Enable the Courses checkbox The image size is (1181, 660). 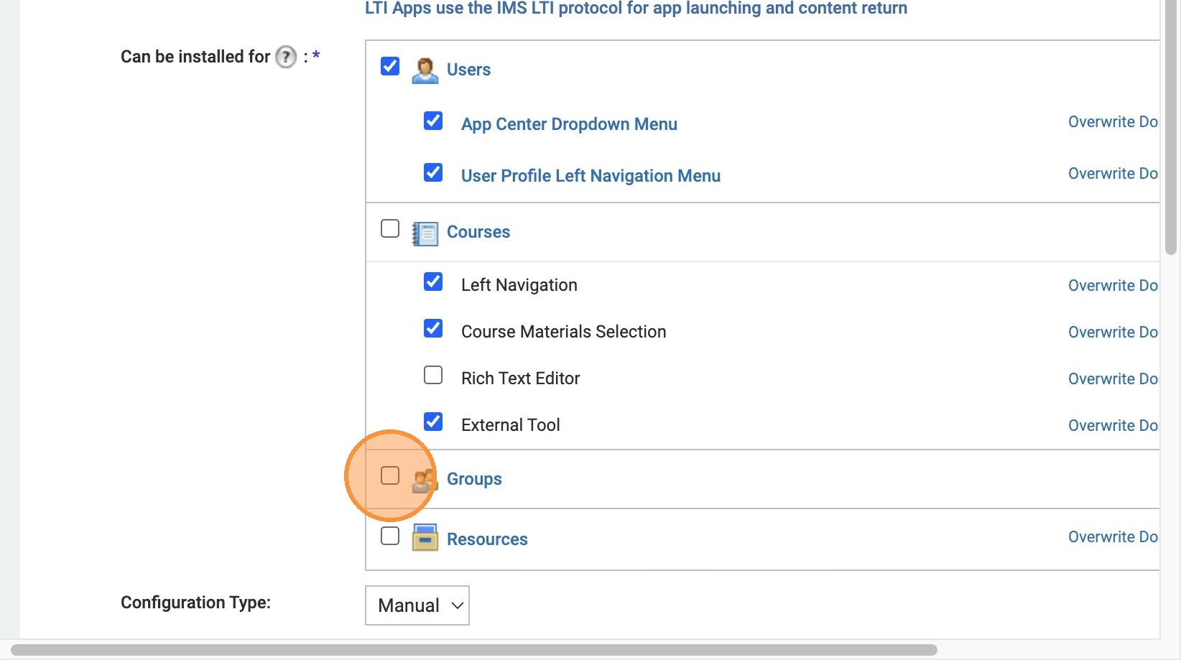click(390, 228)
